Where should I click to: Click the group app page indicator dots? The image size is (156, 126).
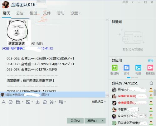point(132,78)
